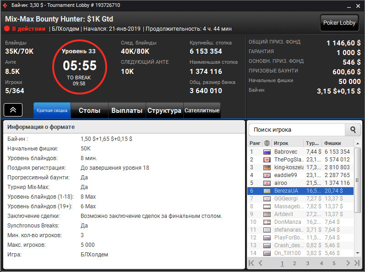The height and width of the screenshot is (272, 365).
Task: Switch to the Столы tab
Action: (90, 111)
